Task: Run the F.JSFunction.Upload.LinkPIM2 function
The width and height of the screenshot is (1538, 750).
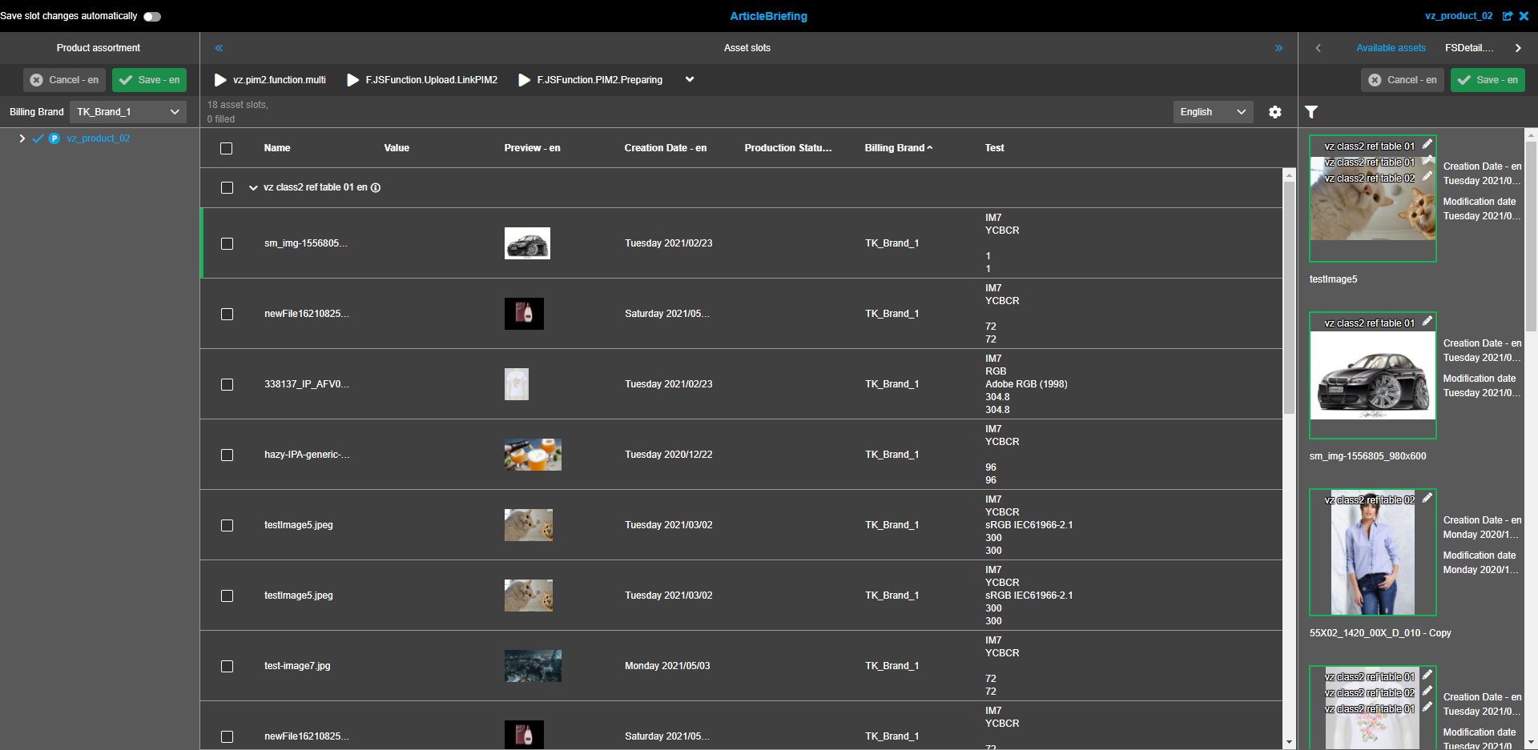Action: coord(352,80)
